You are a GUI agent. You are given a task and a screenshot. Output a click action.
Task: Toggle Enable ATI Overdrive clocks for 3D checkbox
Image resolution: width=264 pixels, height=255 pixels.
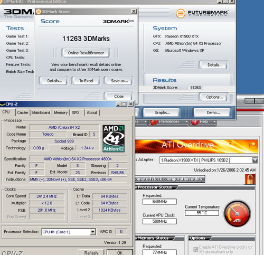(x=195, y=249)
